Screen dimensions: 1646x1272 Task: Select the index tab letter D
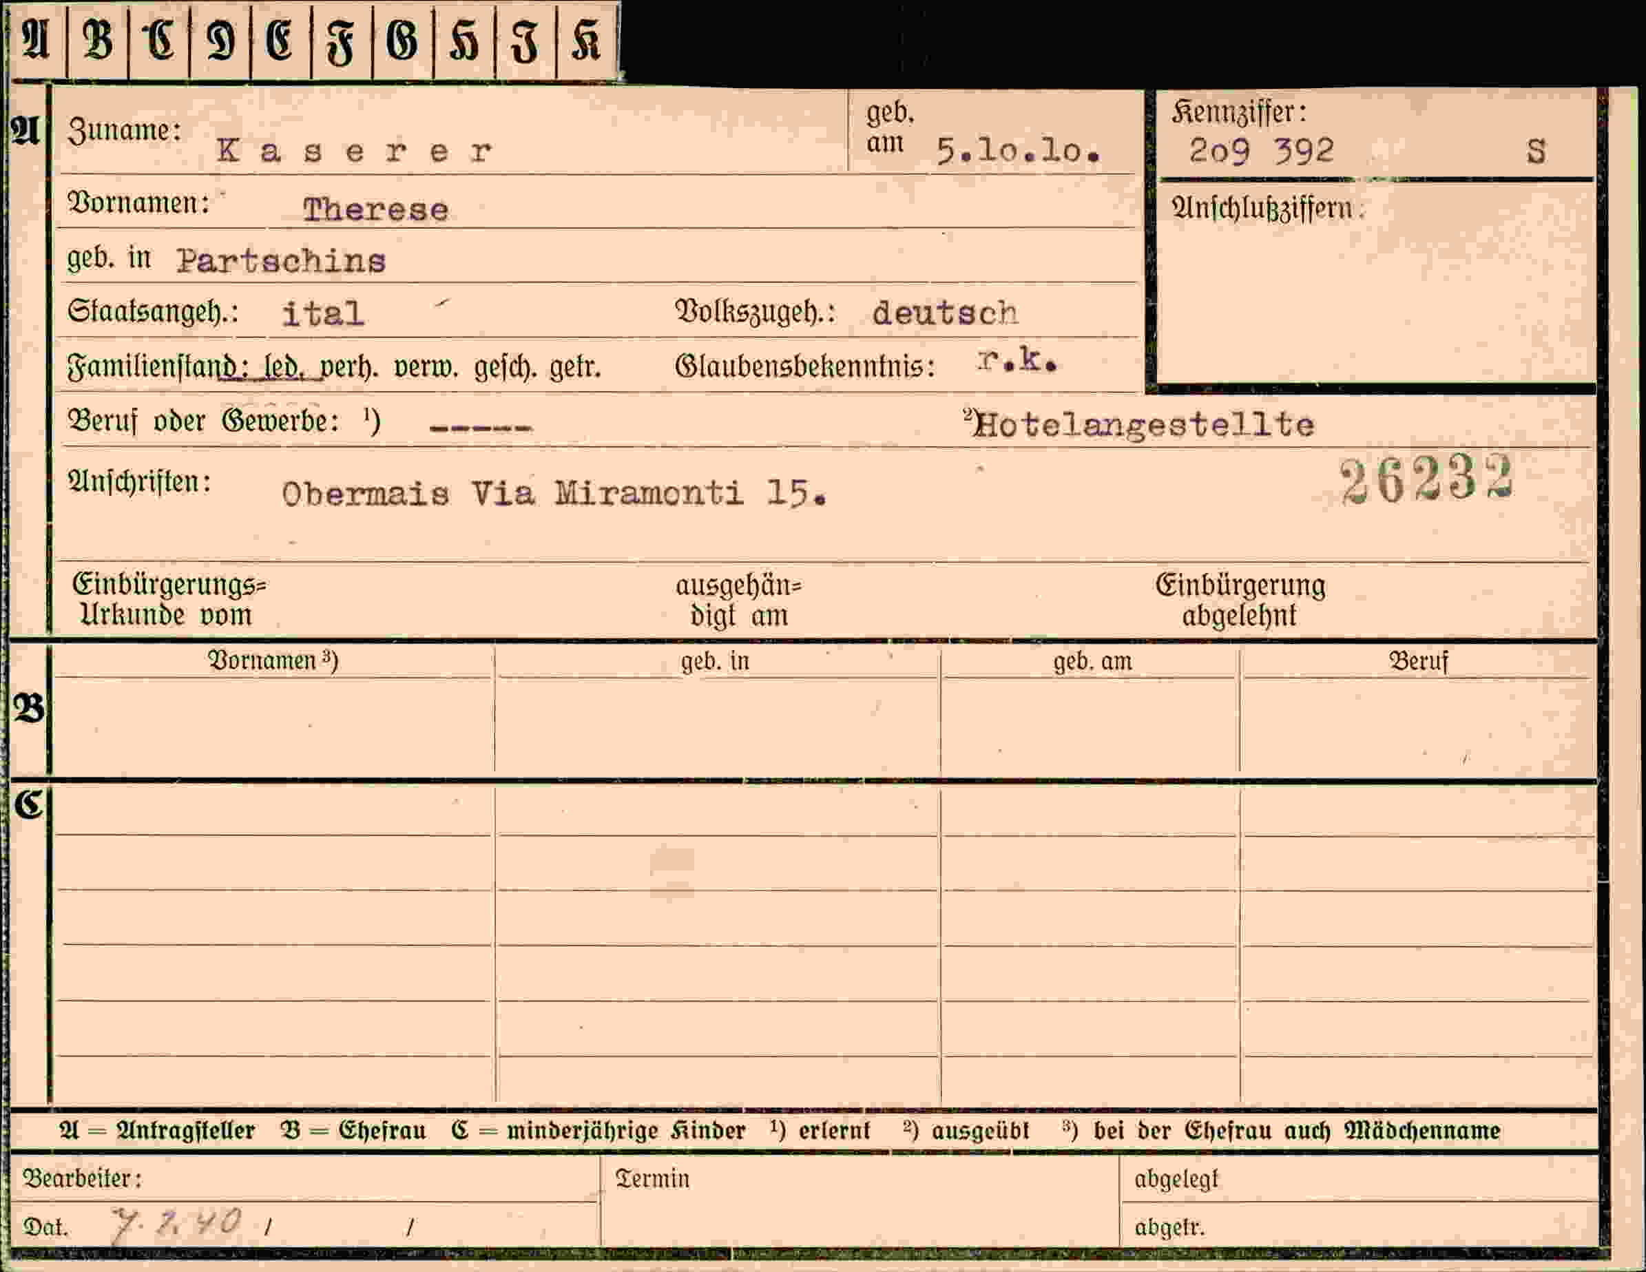(x=220, y=40)
